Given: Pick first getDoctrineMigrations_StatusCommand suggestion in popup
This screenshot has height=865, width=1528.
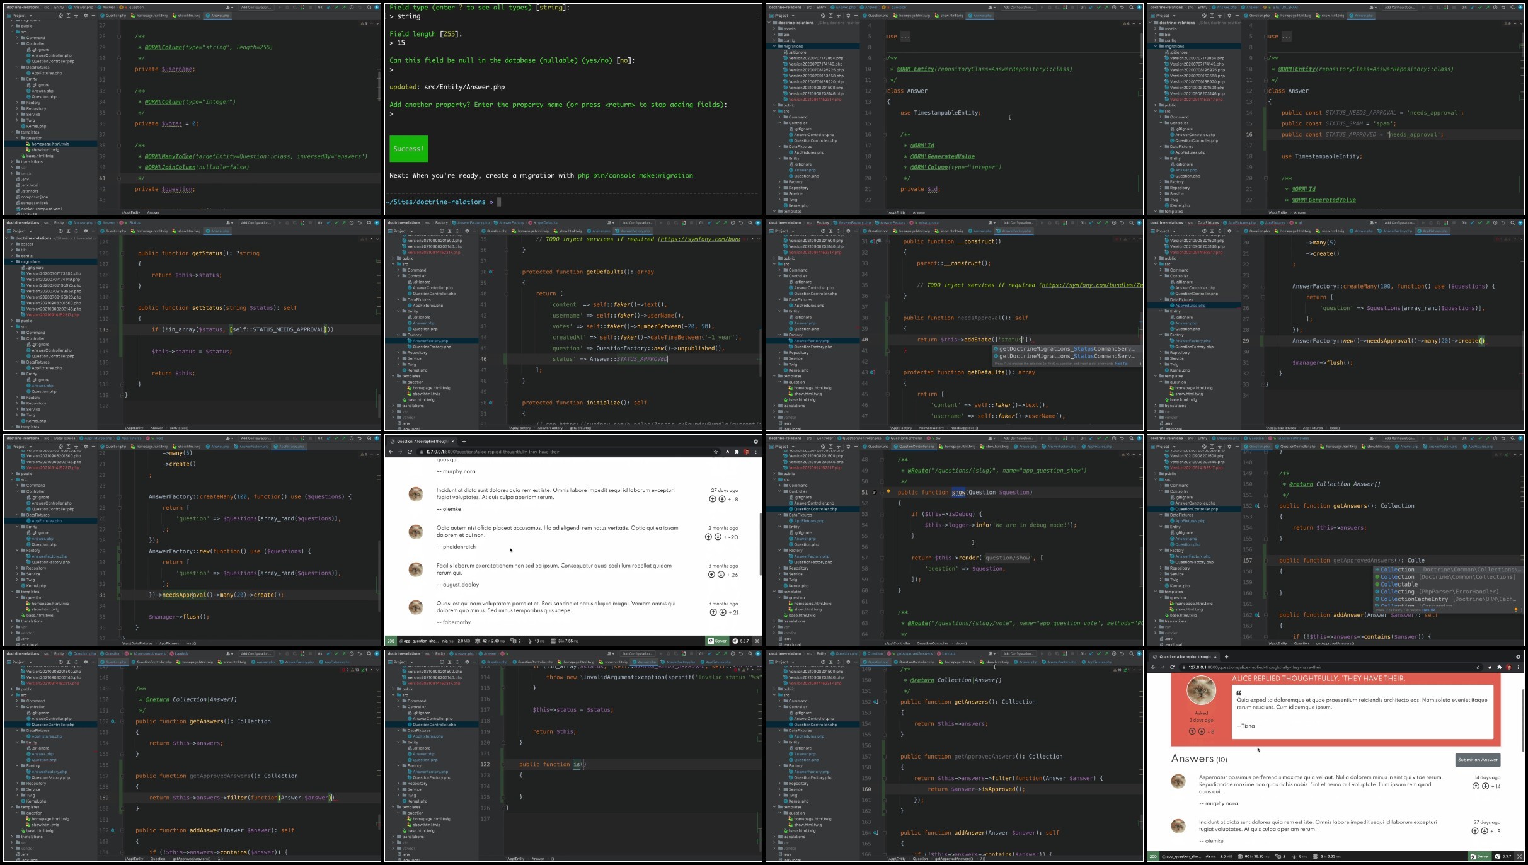Looking at the screenshot, I should [x=1066, y=349].
